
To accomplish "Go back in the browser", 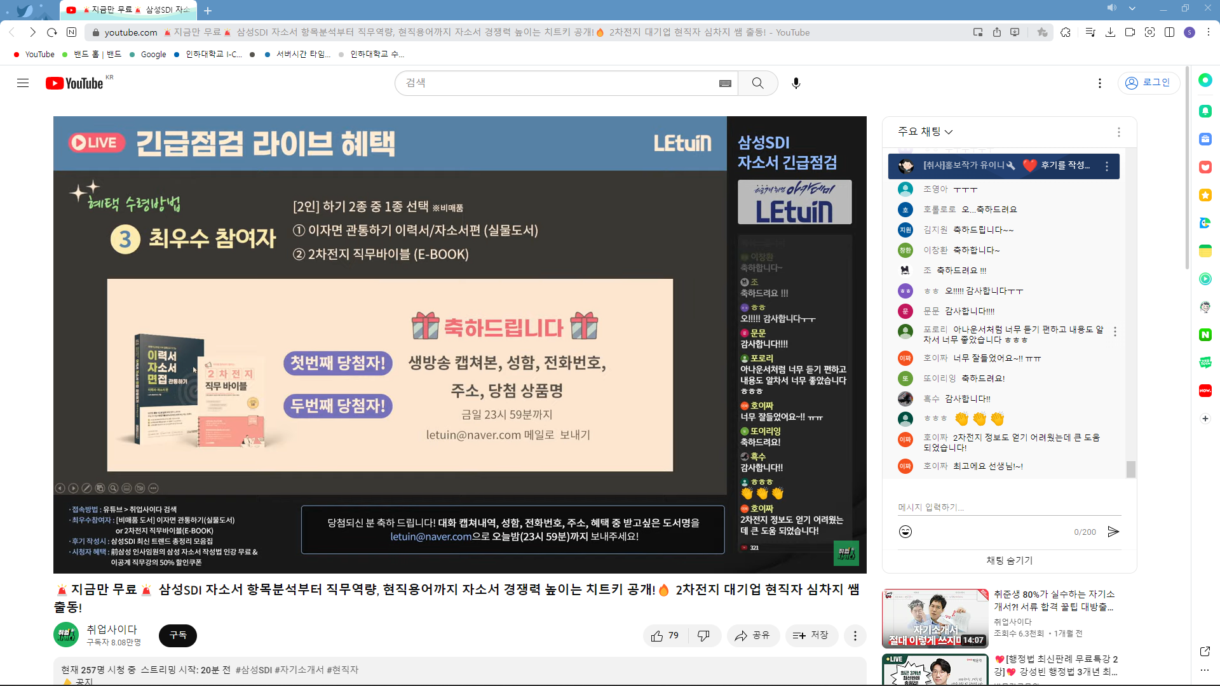I will [x=12, y=32].
